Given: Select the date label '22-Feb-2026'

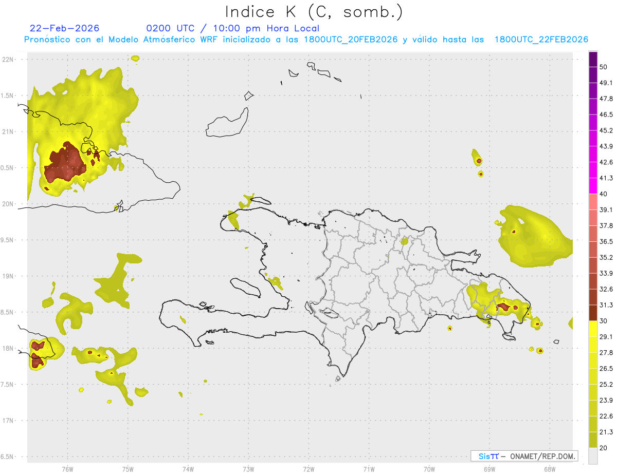Looking at the screenshot, I should (64, 28).
